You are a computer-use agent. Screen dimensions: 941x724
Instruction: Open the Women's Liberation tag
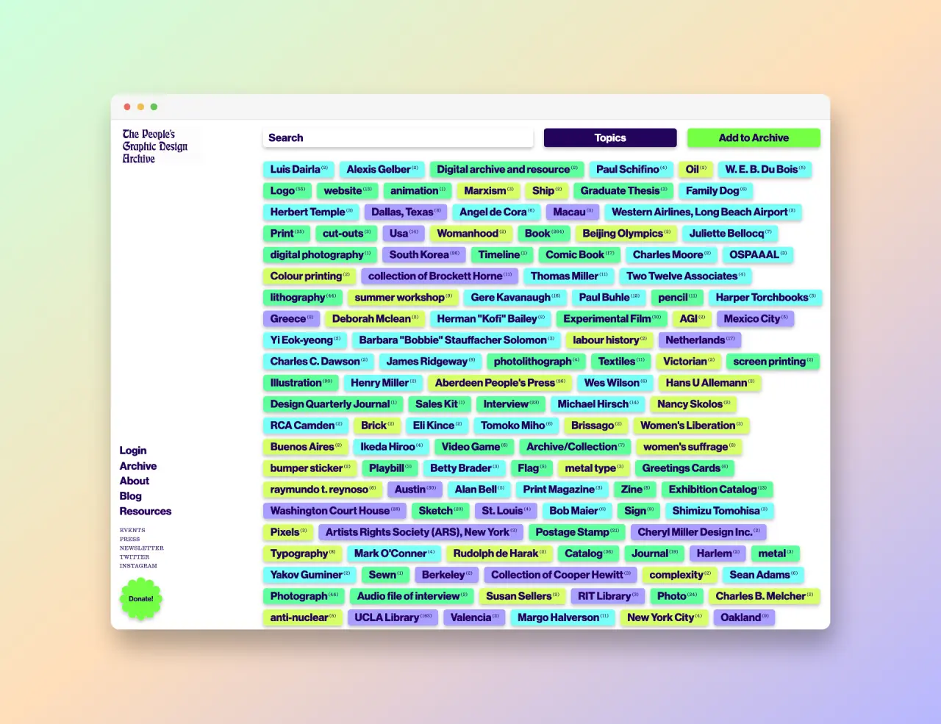tap(691, 425)
